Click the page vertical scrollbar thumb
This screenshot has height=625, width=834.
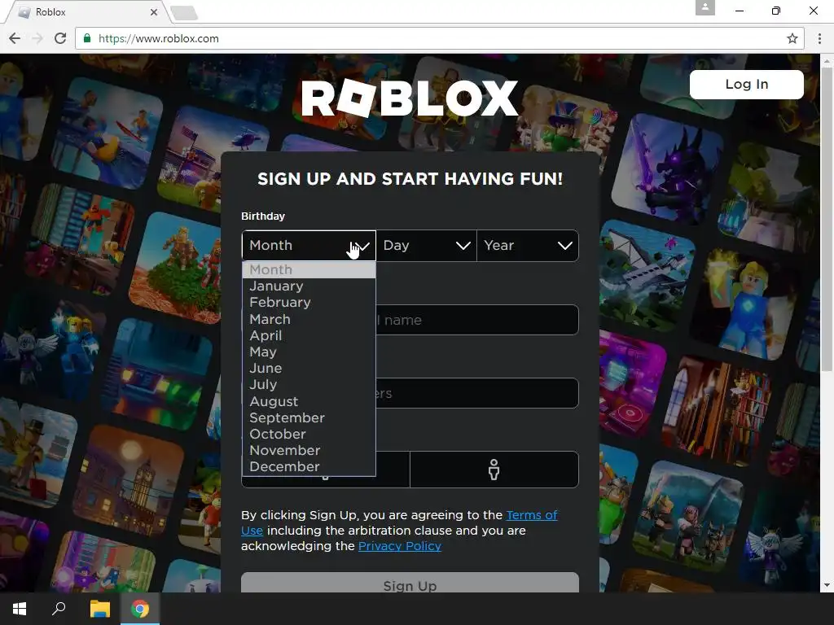tap(827, 218)
